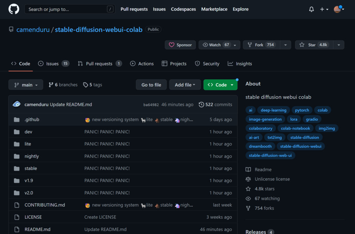The width and height of the screenshot is (355, 234).
Task: Click the commit history clock icon
Action: [201, 105]
